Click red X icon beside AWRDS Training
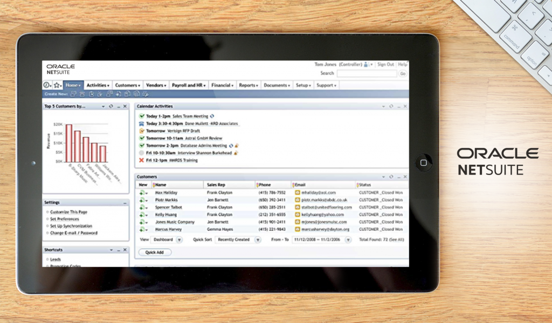 (141, 160)
